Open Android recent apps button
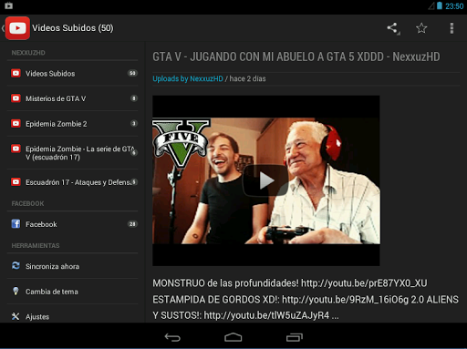 click(x=295, y=337)
